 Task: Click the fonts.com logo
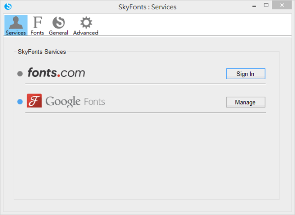coord(56,73)
